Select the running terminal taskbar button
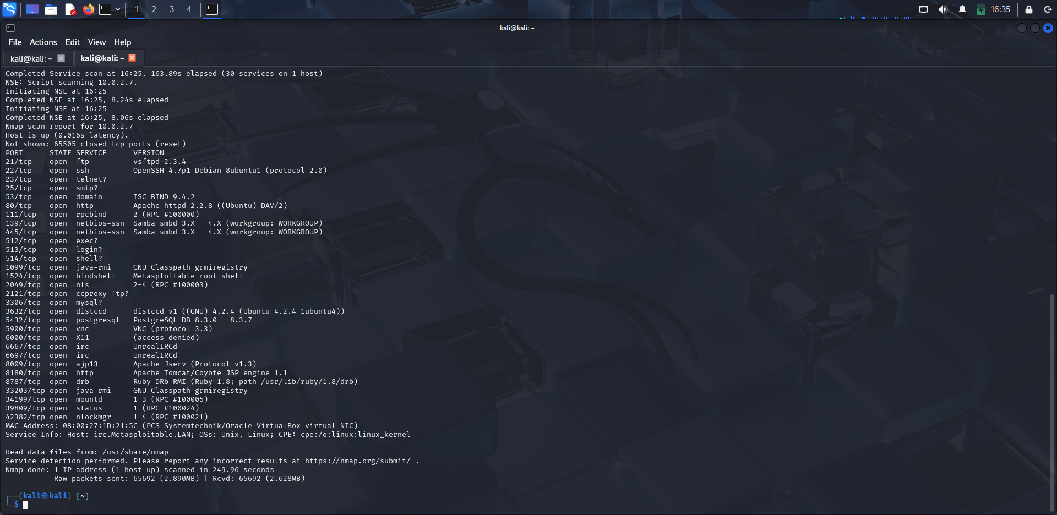Screen dimensions: 1057x515 tap(212, 9)
